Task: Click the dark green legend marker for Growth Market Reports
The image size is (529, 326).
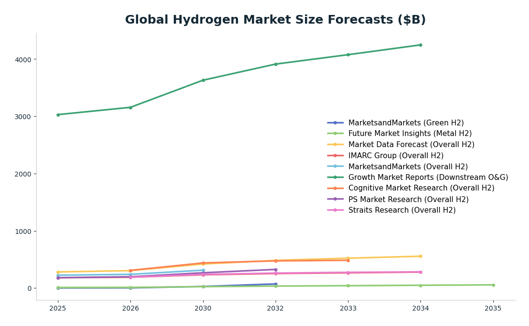Action: (335, 177)
